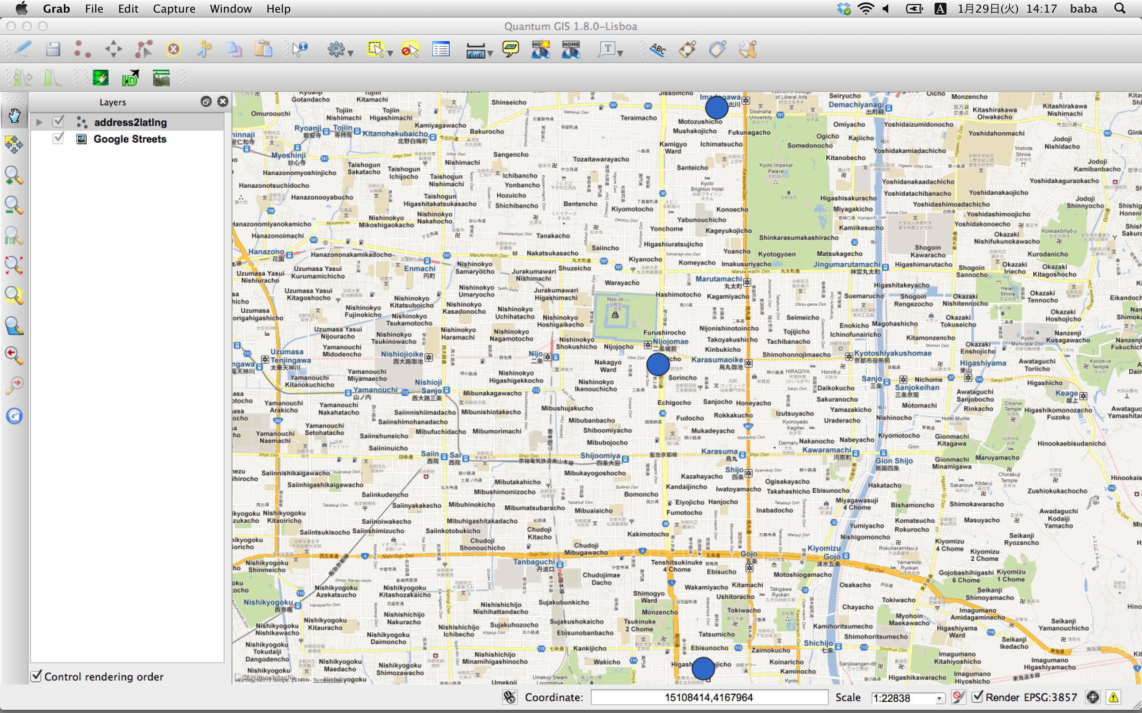Click the Copy Features icon
This screenshot has height=713, width=1142.
point(234,49)
